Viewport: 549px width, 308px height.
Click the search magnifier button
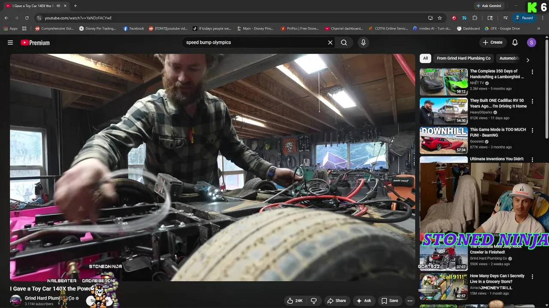pyautogui.click(x=344, y=42)
